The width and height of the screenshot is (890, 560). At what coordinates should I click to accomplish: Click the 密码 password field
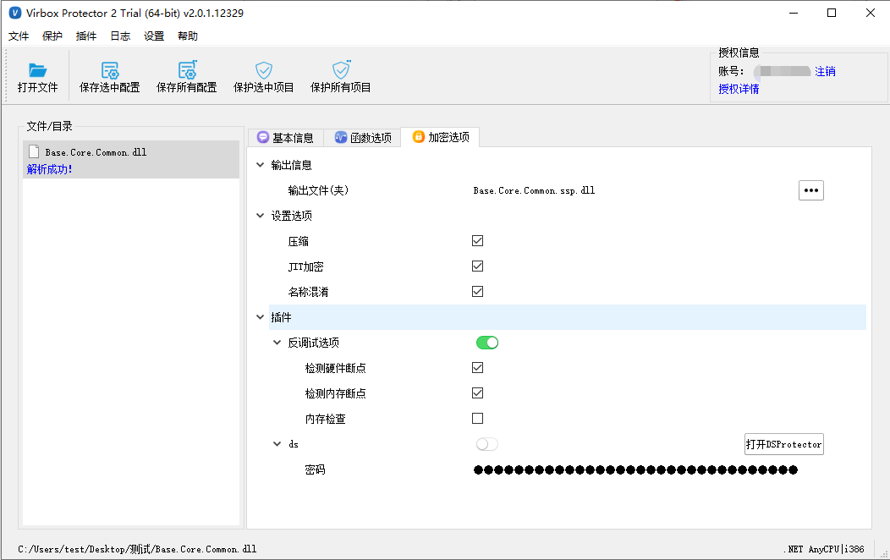(635, 469)
